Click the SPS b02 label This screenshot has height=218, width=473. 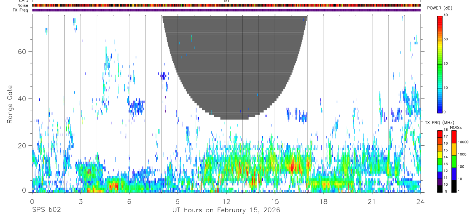pos(46,210)
